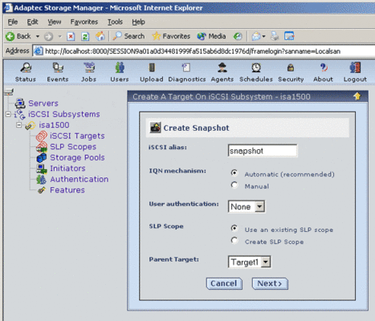375x321 pixels.
Task: Open the Schedules clock icon
Action: tap(256, 68)
